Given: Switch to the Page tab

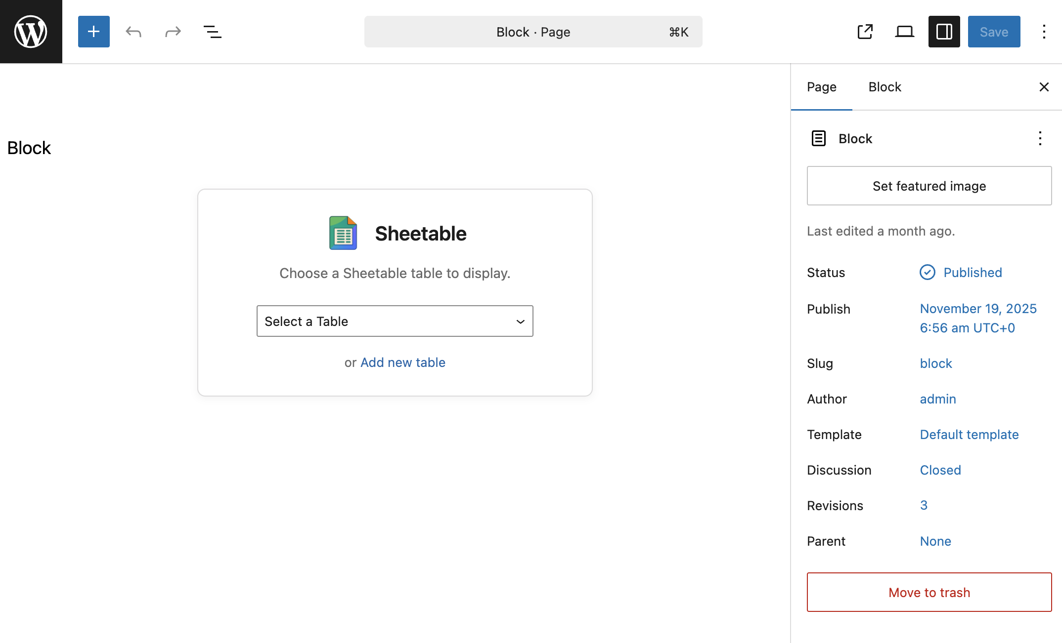Looking at the screenshot, I should [x=821, y=87].
